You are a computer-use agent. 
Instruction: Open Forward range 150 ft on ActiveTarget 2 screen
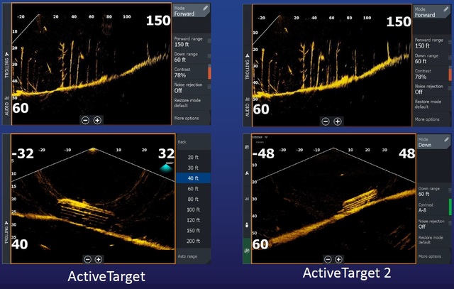(x=432, y=43)
